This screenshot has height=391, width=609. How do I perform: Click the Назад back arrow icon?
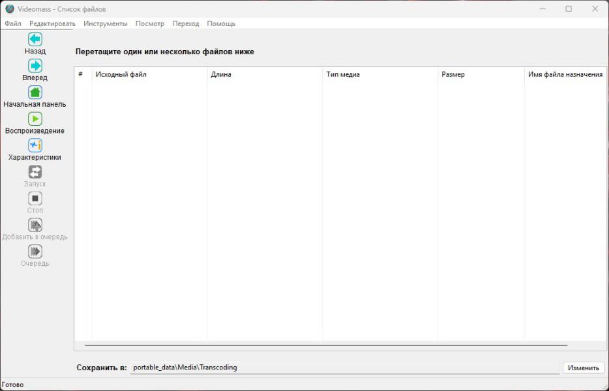click(x=35, y=39)
